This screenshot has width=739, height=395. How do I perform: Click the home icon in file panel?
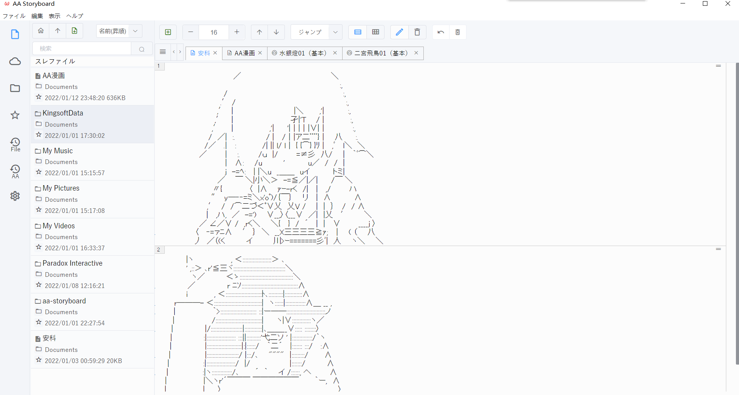(x=41, y=31)
